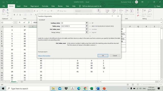The width and height of the screenshot is (163, 91).
Task: Collapse the Table_array range selector
Action: pos(87,26)
